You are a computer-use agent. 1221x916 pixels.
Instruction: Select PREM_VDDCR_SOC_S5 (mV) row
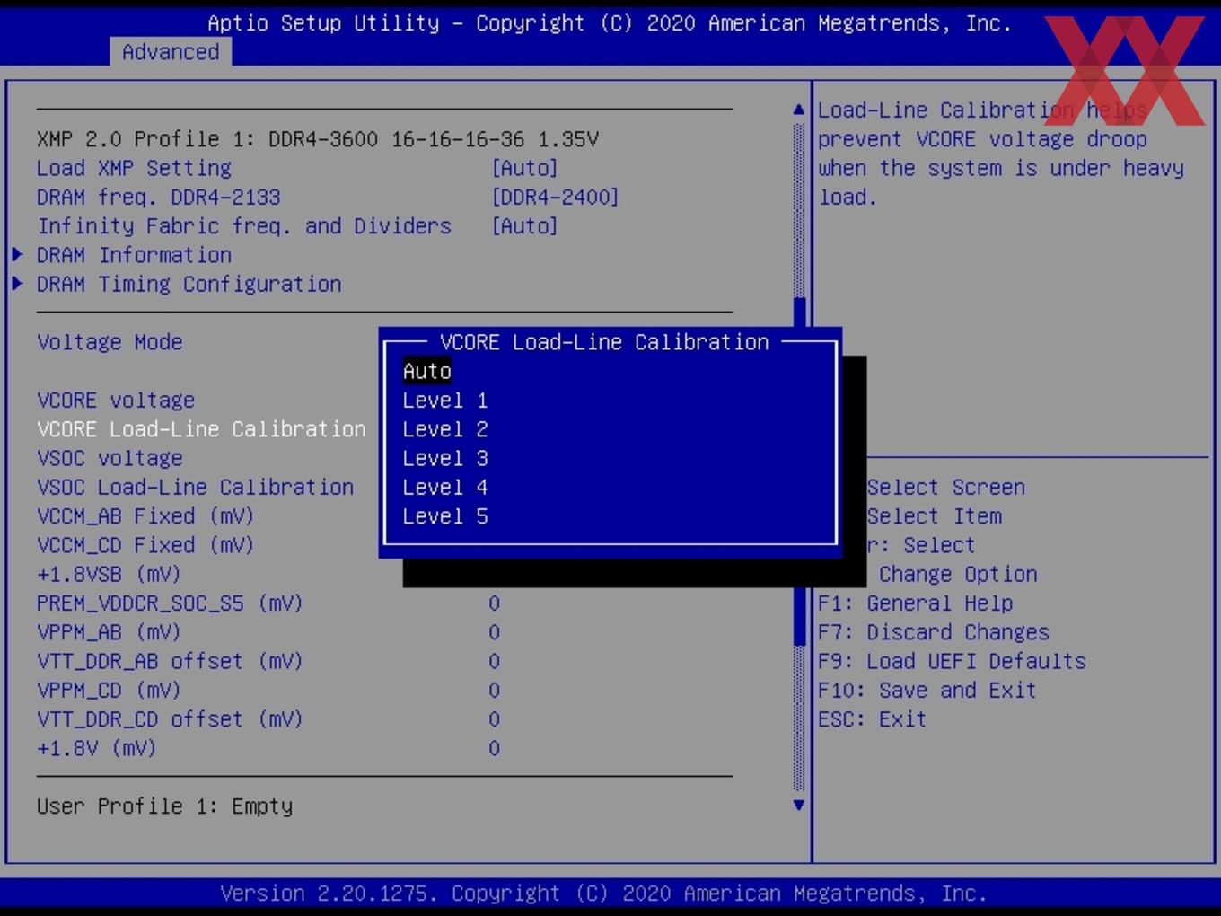(x=170, y=603)
